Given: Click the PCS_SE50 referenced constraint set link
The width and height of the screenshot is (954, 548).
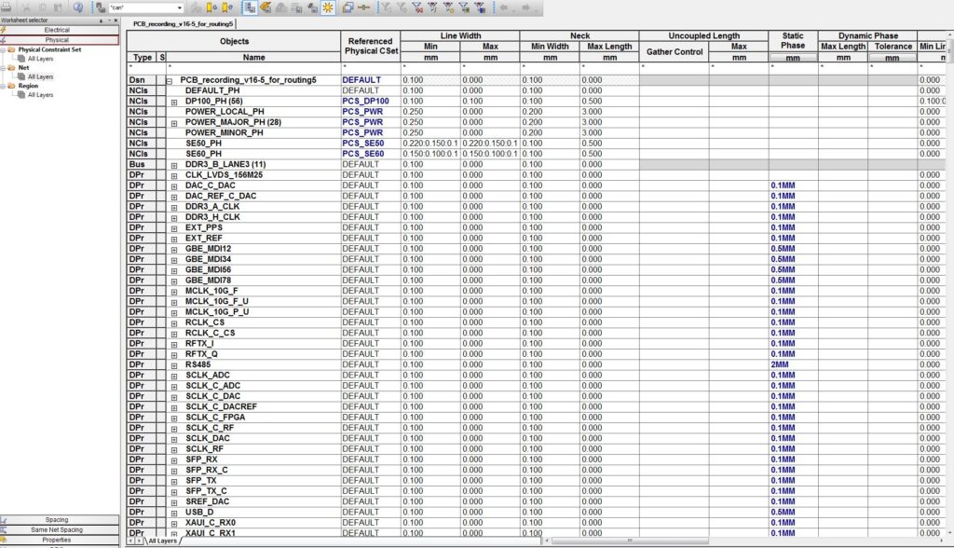Looking at the screenshot, I should pos(364,143).
